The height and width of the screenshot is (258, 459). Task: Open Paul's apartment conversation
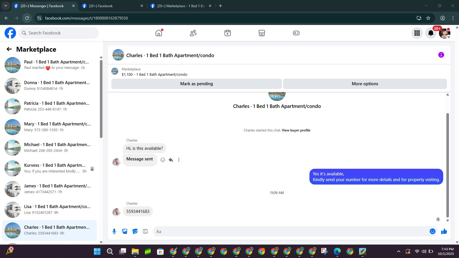click(49, 65)
